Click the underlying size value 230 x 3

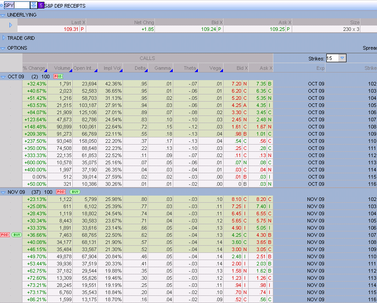click(x=351, y=29)
